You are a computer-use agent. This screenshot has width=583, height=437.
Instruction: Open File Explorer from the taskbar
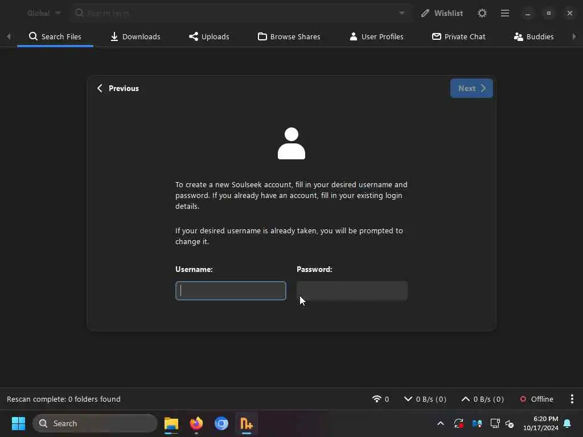(171, 423)
